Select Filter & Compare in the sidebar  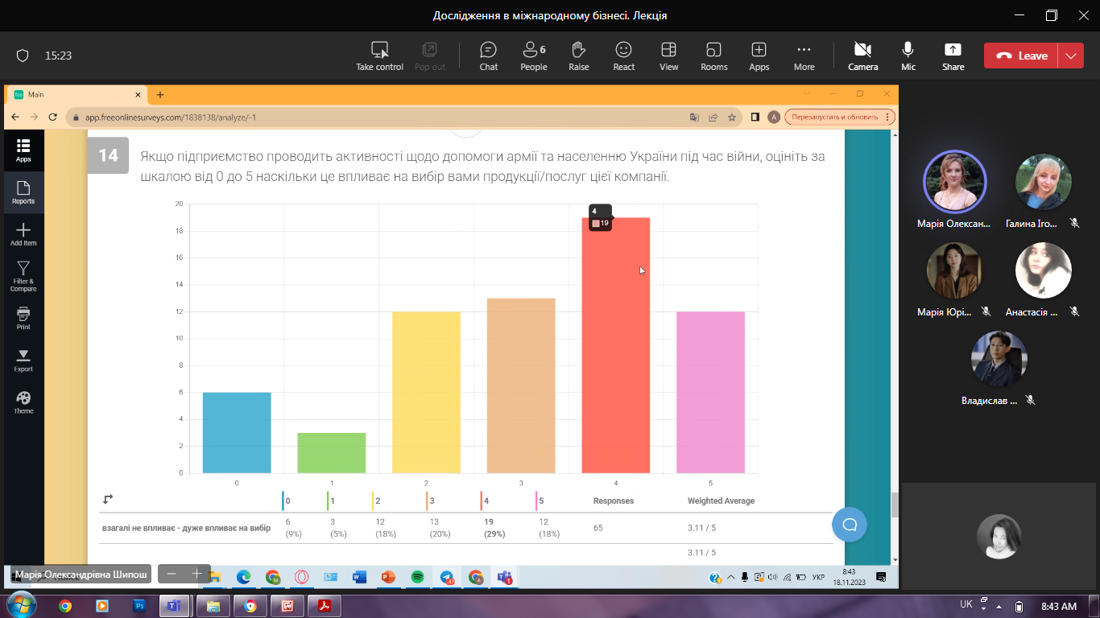pyautogui.click(x=23, y=274)
